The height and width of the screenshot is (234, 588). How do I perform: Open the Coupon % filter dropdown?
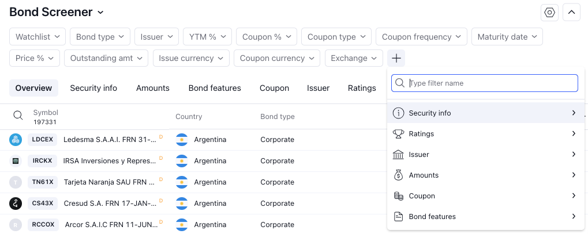pyautogui.click(x=267, y=37)
